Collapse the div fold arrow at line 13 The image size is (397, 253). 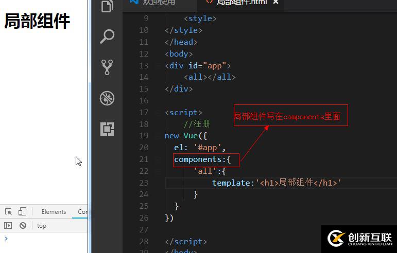158,66
